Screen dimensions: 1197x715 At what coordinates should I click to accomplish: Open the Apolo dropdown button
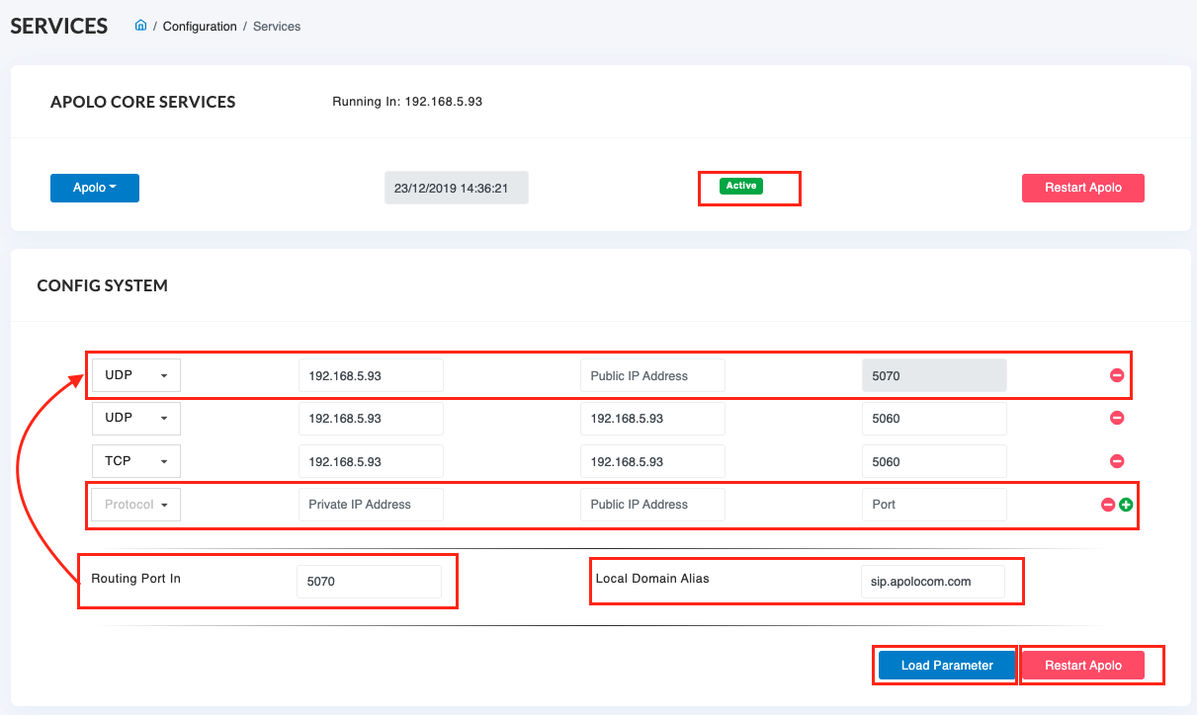95,188
